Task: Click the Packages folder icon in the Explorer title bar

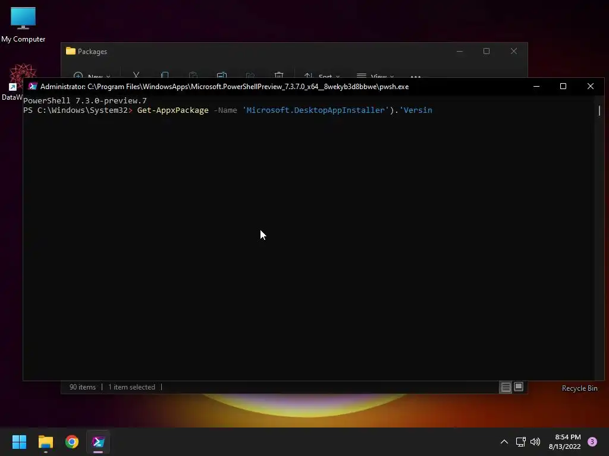Action: point(70,51)
